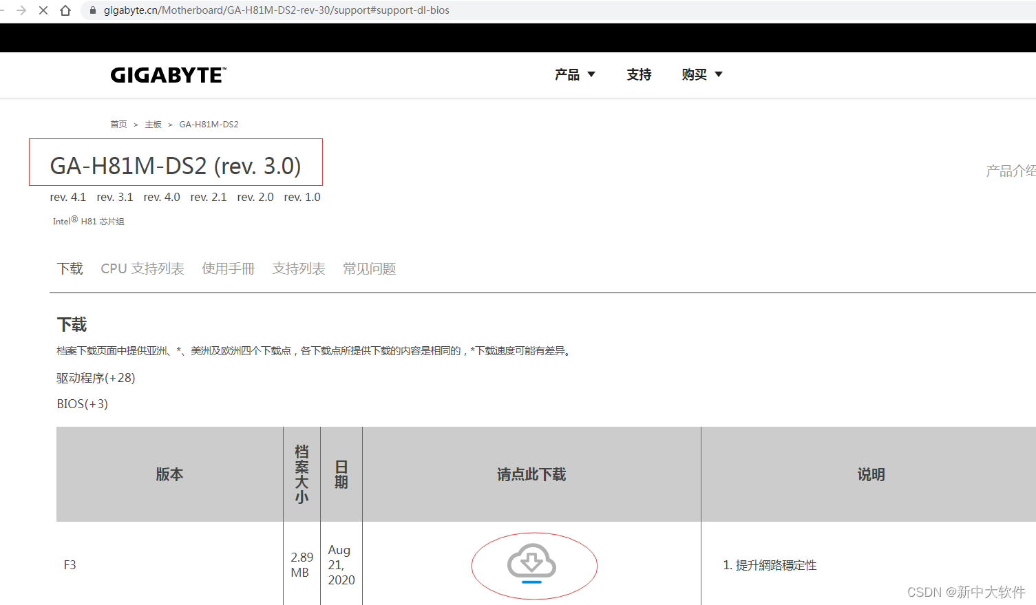The width and height of the screenshot is (1036, 605).
Task: Click the browser forward arrow
Action: (21, 10)
